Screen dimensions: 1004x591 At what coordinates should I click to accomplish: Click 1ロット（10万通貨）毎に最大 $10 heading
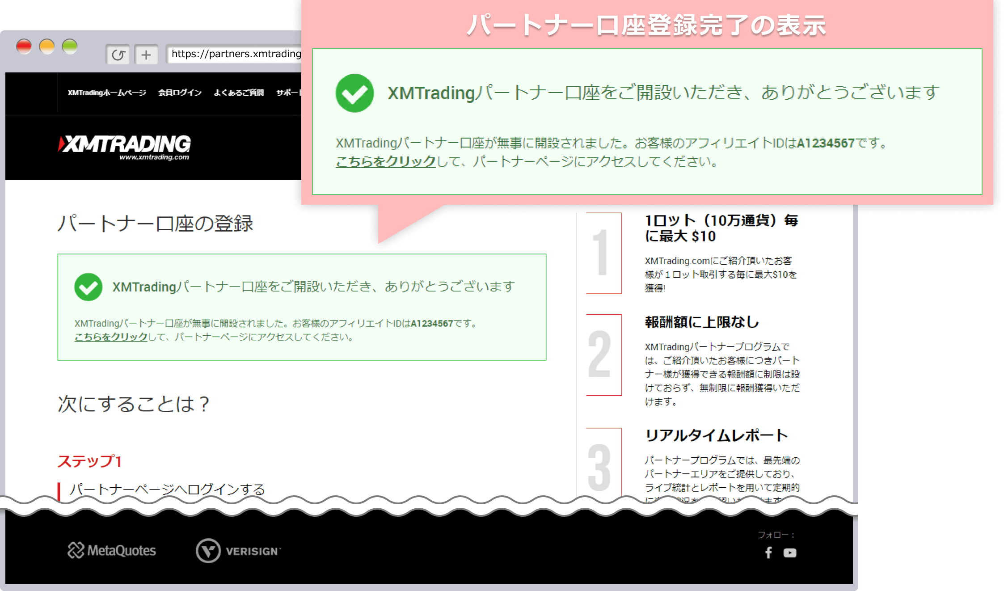pyautogui.click(x=721, y=228)
